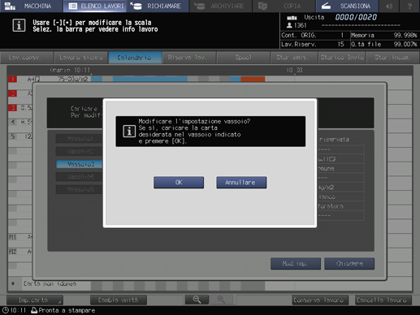Click the info icon in the top message area
This screenshot has width=420, height=315.
click(19, 25)
